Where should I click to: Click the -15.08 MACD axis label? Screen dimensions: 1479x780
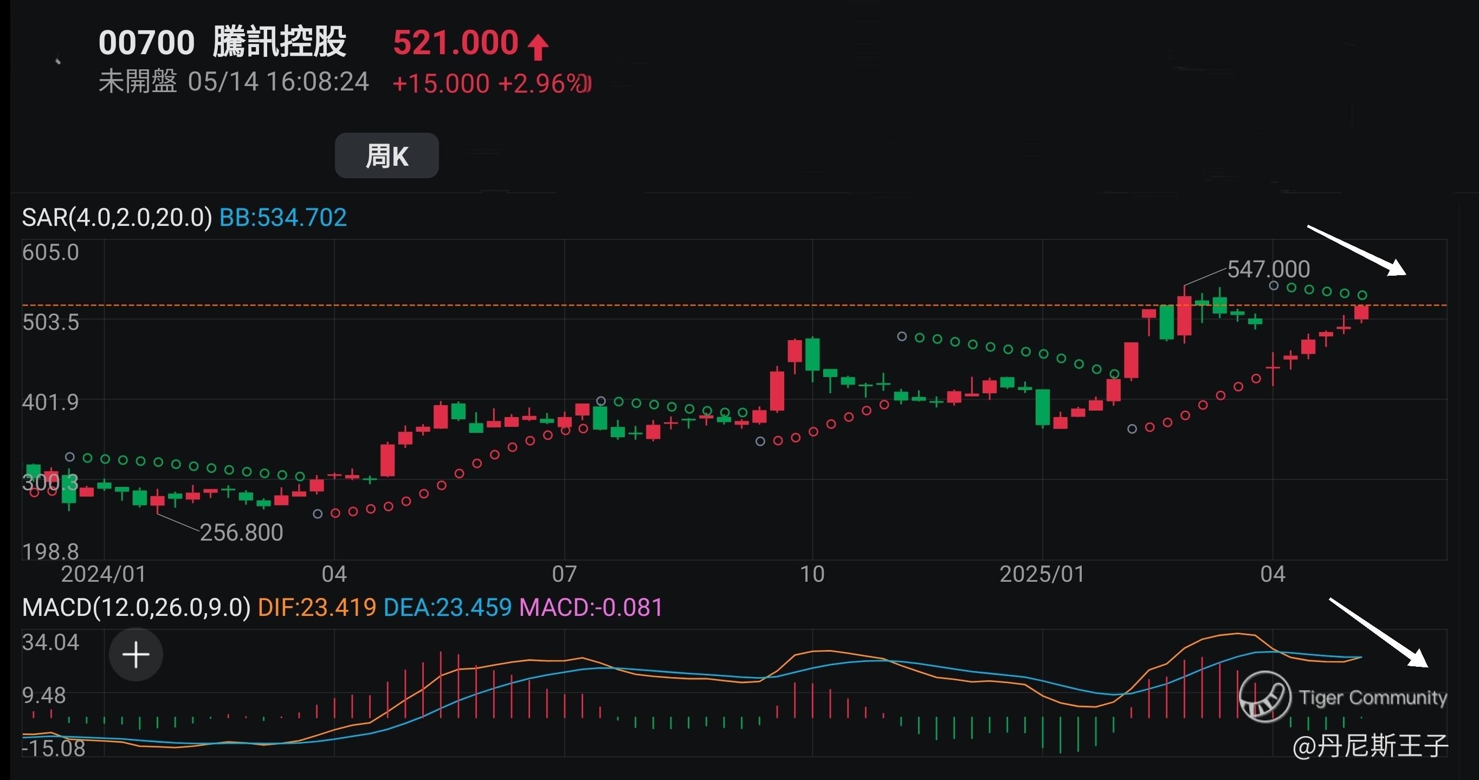click(54, 749)
